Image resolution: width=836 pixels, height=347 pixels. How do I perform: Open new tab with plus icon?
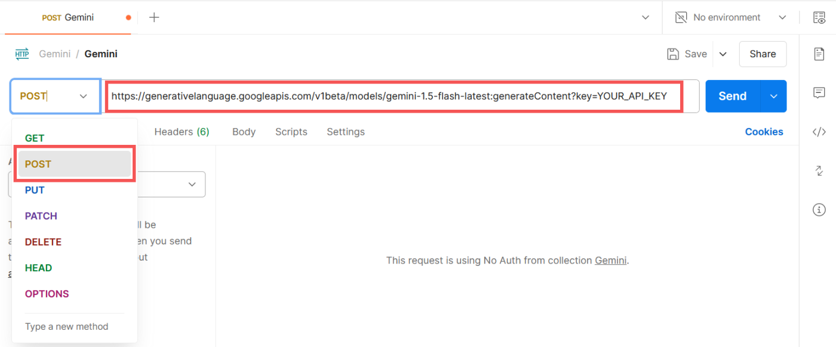coord(154,17)
